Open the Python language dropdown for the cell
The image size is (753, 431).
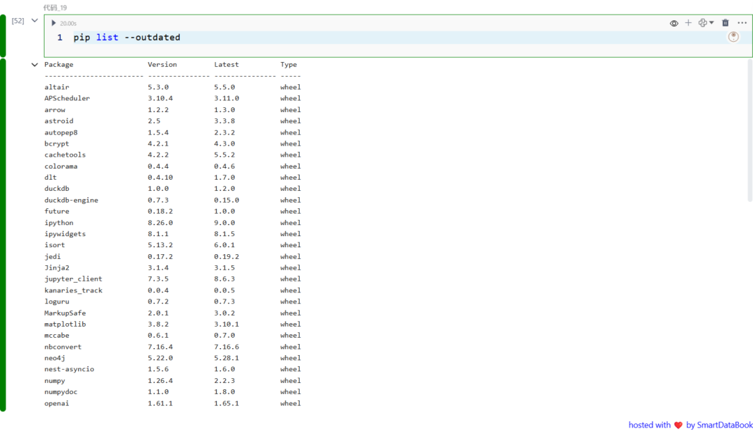[706, 22]
